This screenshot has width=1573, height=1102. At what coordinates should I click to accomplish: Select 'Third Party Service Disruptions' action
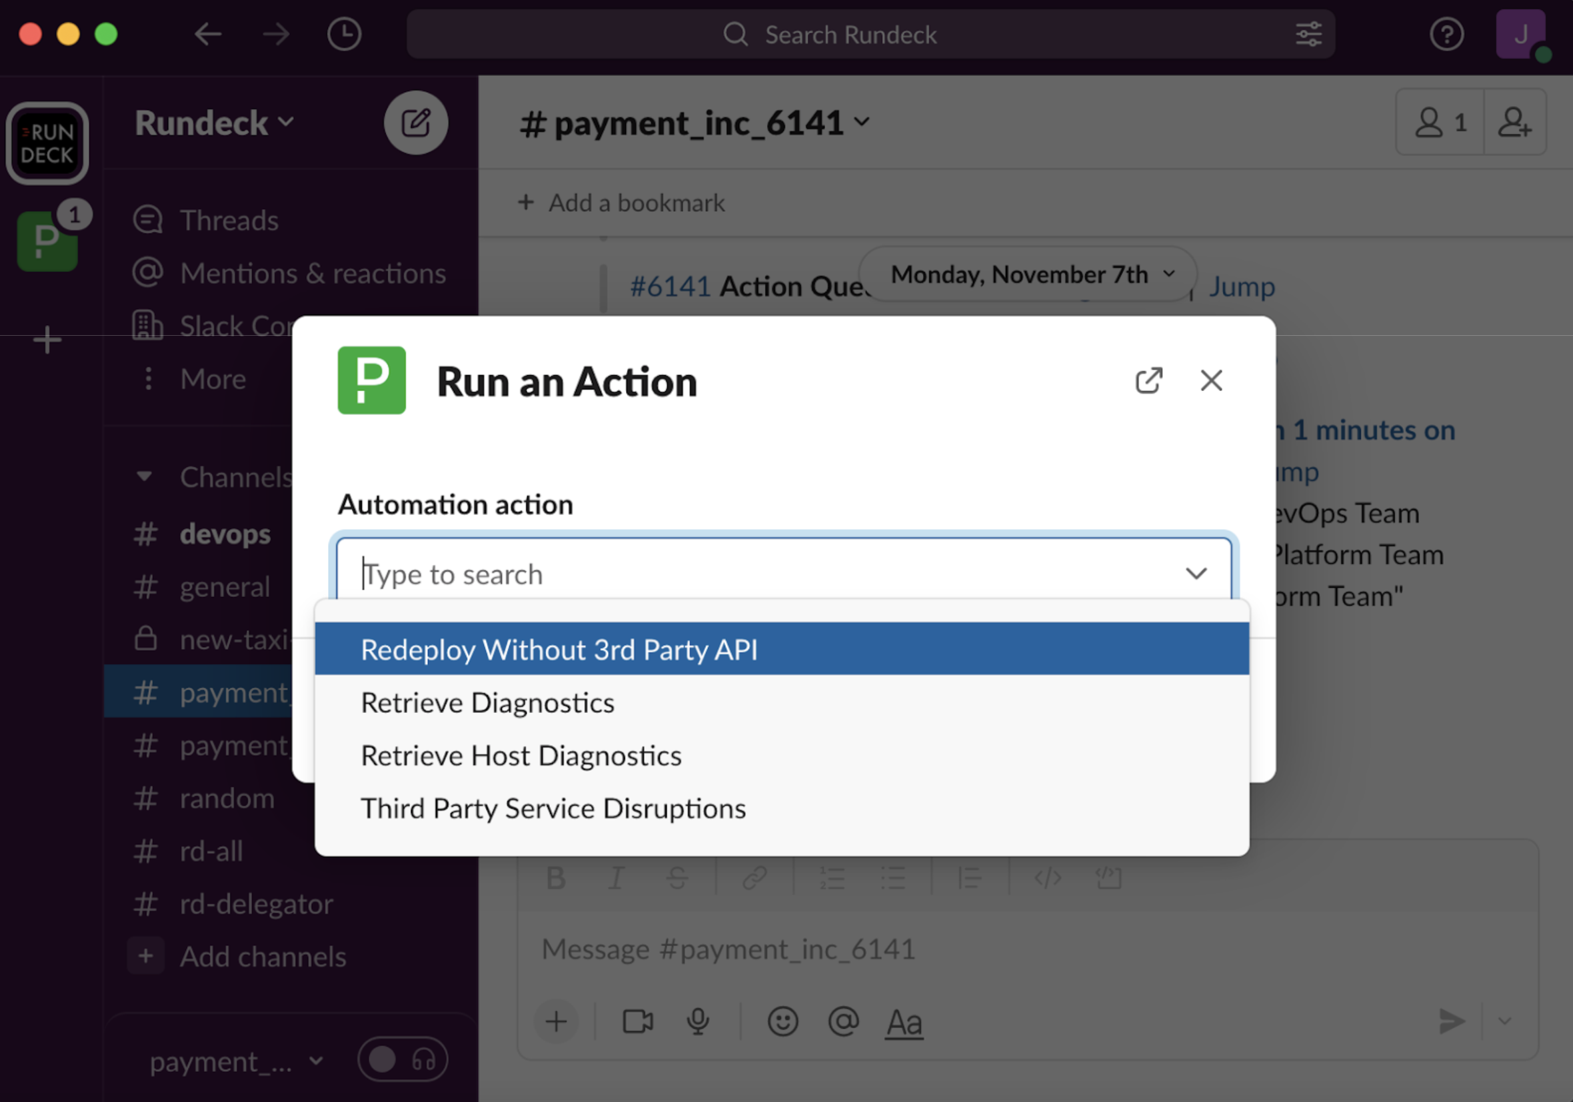tap(553, 808)
